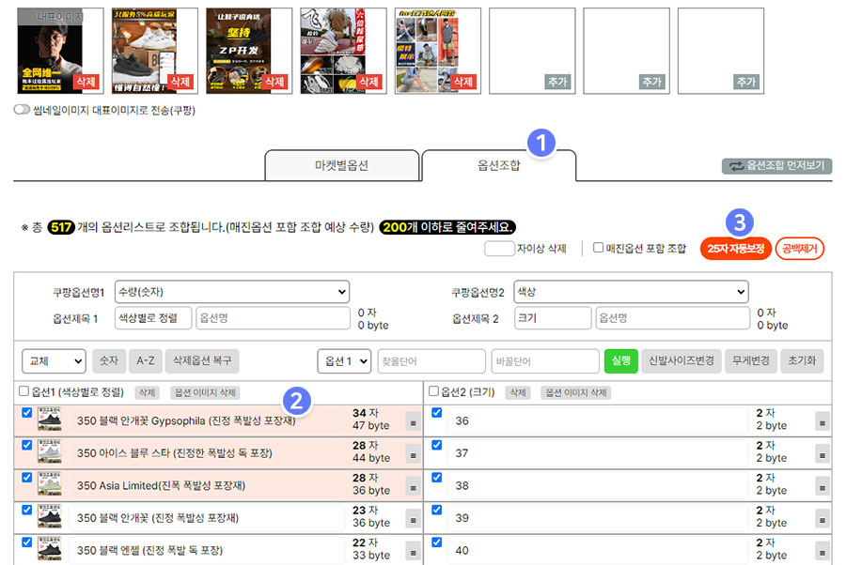This screenshot has width=846, height=565.
Task: Click the 찾을단어 search input field
Action: pyautogui.click(x=431, y=360)
